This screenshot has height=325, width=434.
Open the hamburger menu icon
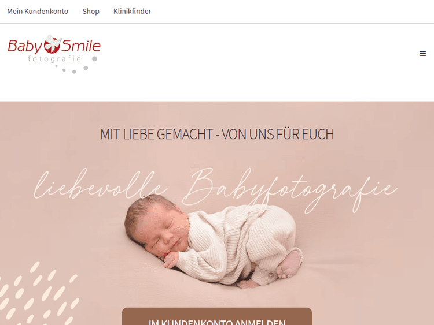(x=422, y=53)
